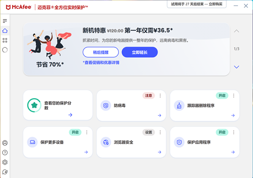Show previous banner with up chevron

pos(237,31)
